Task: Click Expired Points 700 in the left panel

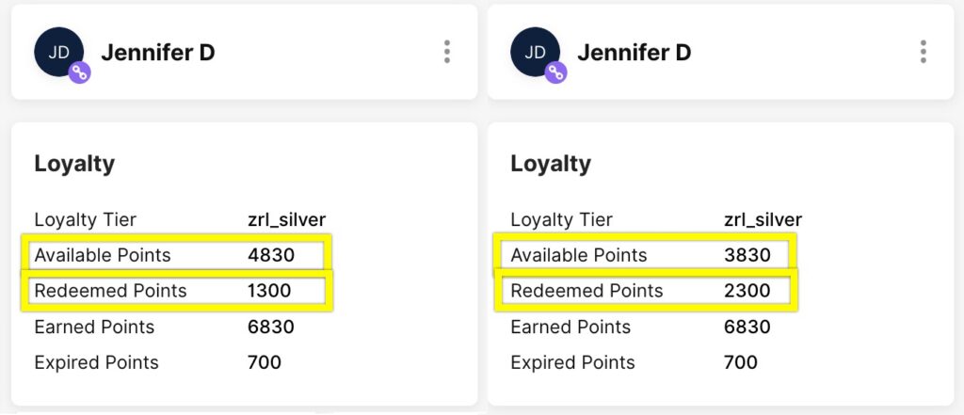Action: 158,362
